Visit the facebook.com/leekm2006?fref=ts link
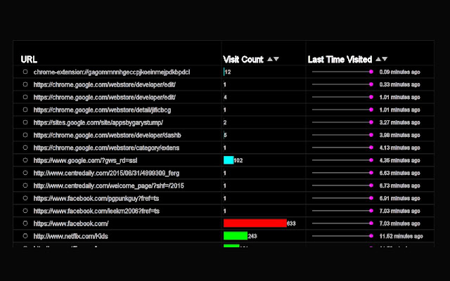The image size is (450, 281). click(x=96, y=211)
